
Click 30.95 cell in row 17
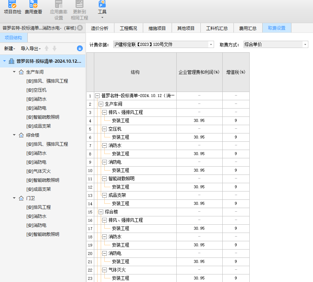[199, 229]
